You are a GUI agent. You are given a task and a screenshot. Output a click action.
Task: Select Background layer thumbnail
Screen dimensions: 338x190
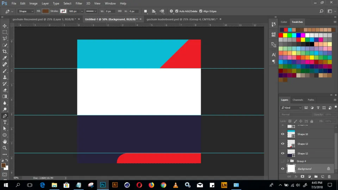(291, 169)
